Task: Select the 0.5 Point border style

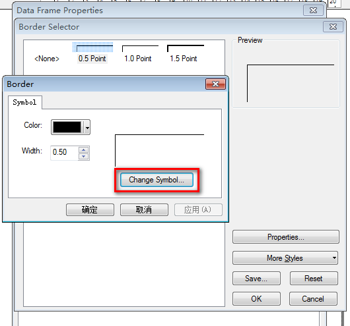Action: tap(92, 53)
